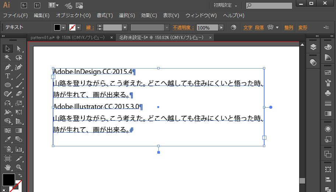
Task: Open the stroke color dropdown arrow
Action: (x=78, y=28)
